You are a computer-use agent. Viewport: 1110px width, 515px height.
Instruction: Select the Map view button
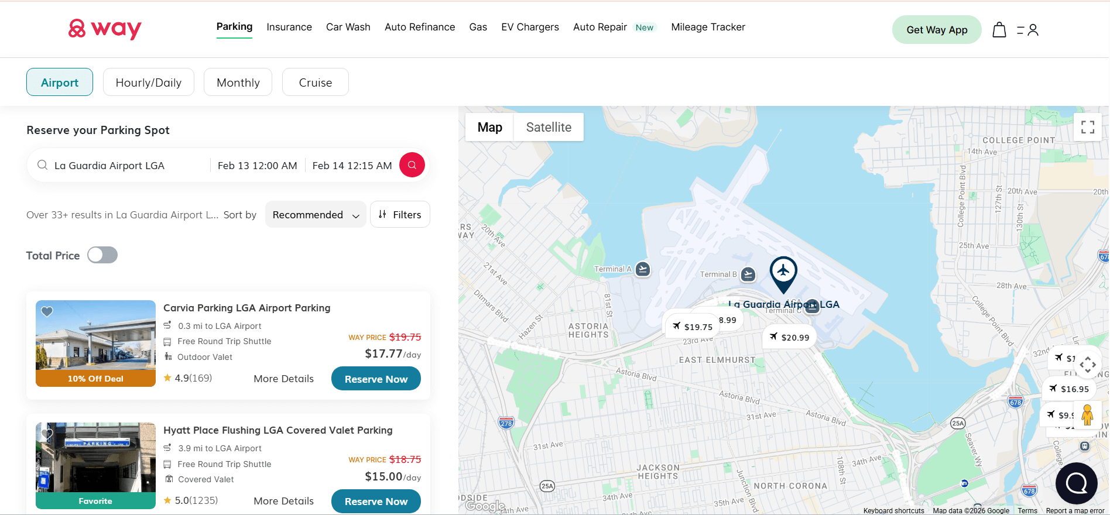[490, 127]
